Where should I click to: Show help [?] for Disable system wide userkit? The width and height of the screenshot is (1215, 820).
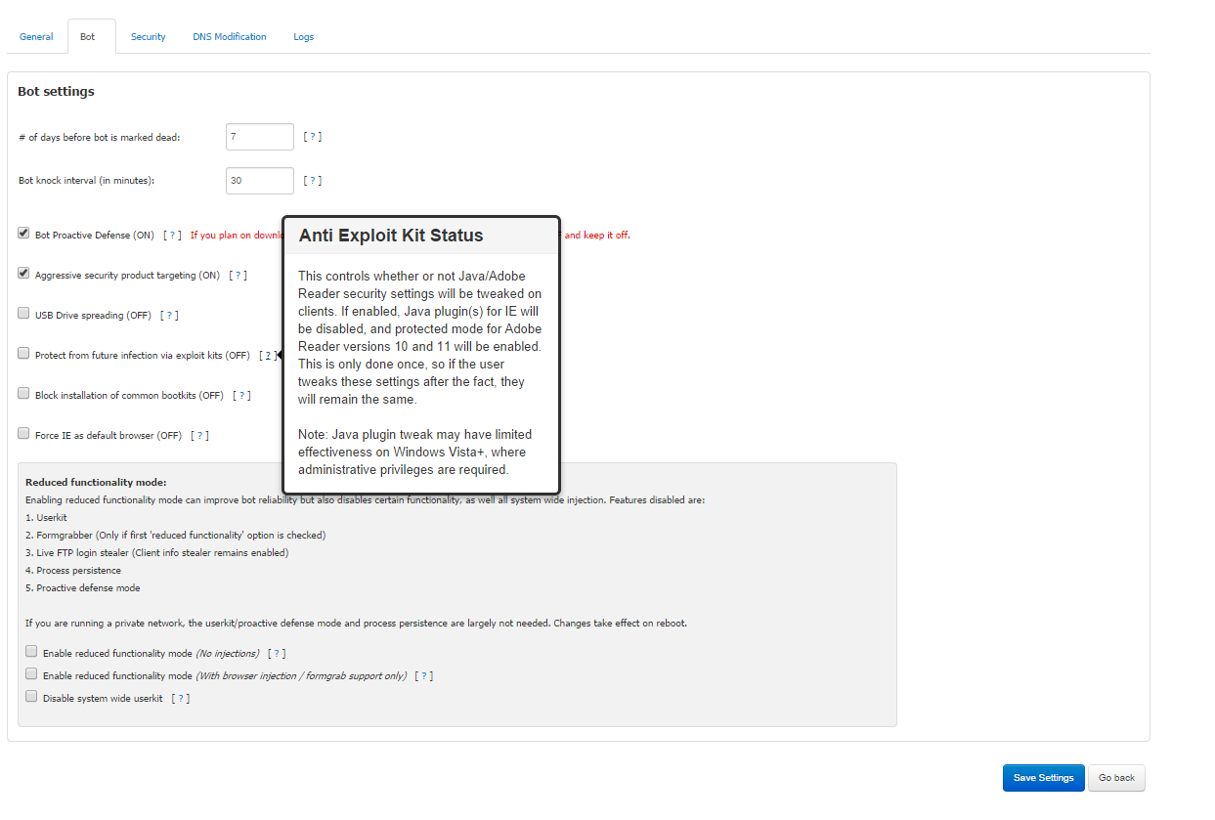coord(181,699)
